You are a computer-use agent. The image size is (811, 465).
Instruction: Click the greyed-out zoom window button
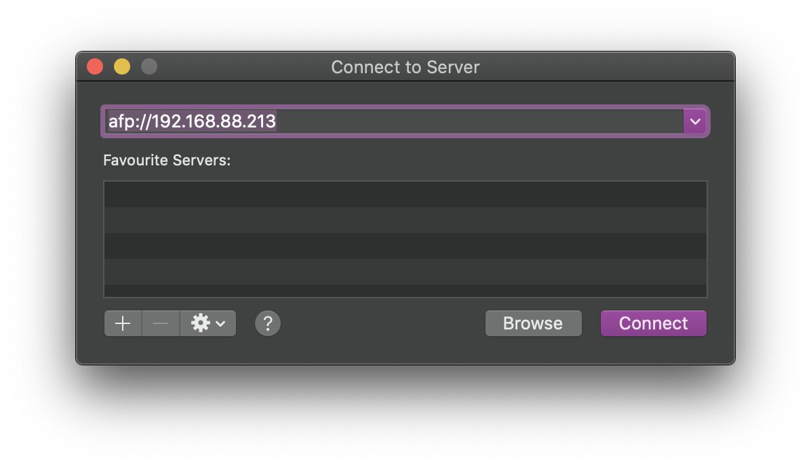coord(149,67)
